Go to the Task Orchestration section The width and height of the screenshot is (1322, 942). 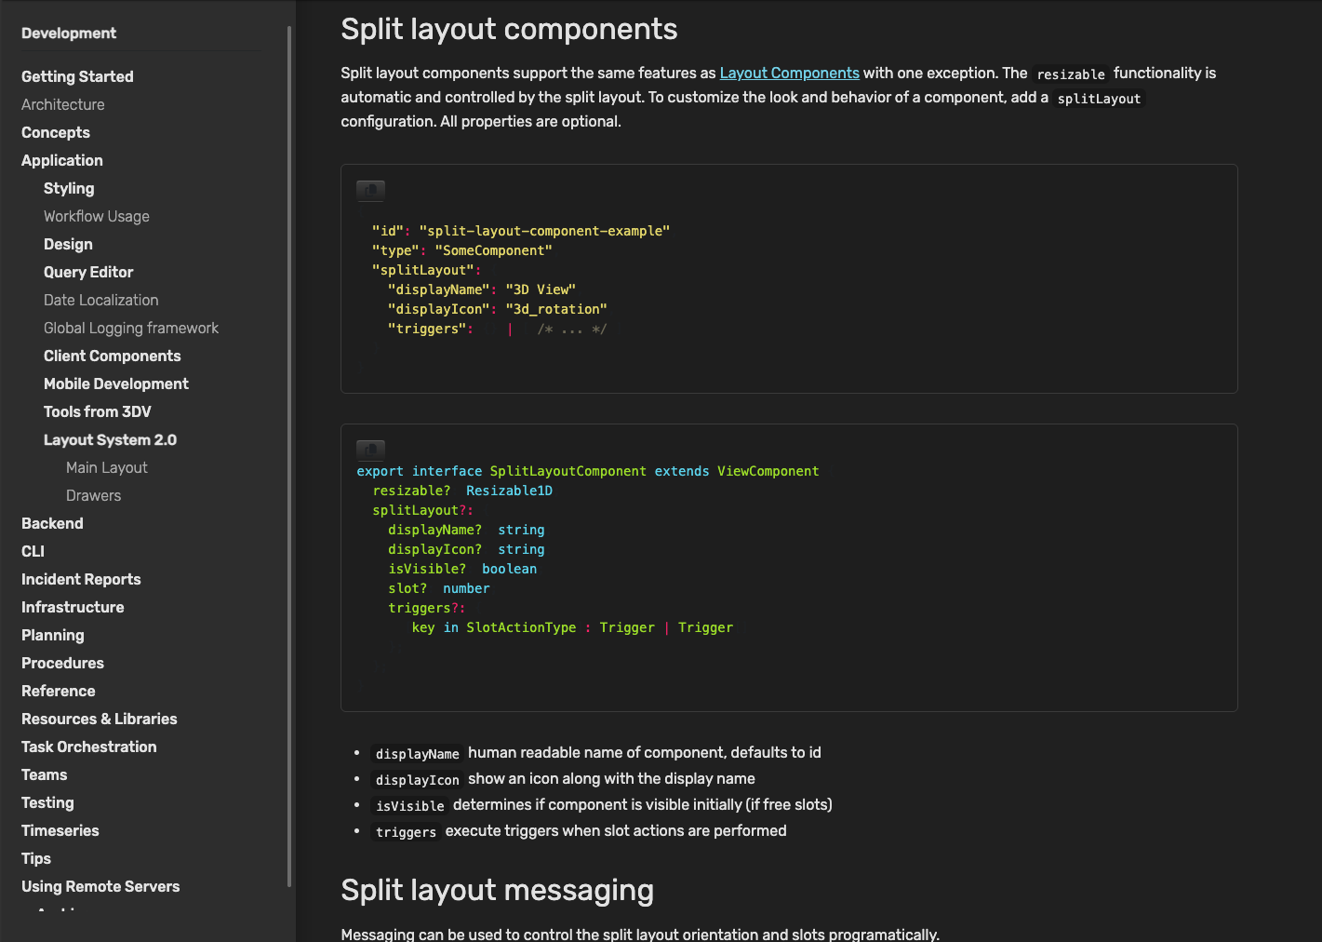tap(88, 747)
